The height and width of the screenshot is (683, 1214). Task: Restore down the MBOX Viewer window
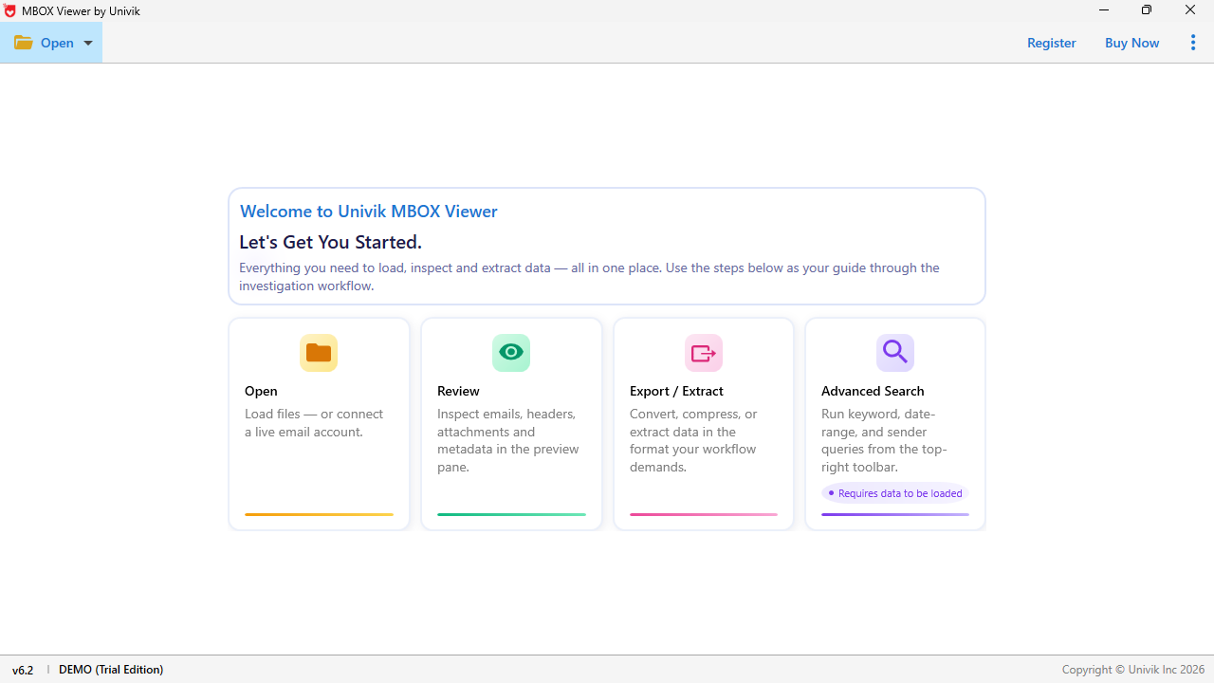click(x=1147, y=10)
